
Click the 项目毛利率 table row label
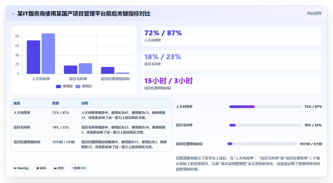22,127
